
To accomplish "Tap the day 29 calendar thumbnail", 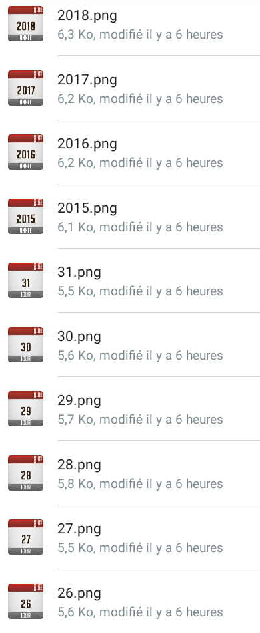I will (25, 409).
